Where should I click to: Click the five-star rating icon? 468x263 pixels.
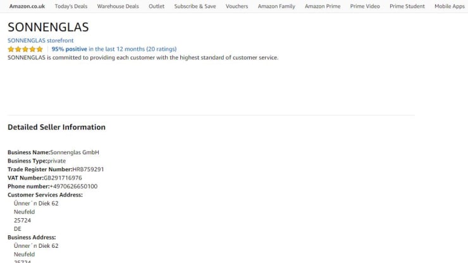click(25, 49)
